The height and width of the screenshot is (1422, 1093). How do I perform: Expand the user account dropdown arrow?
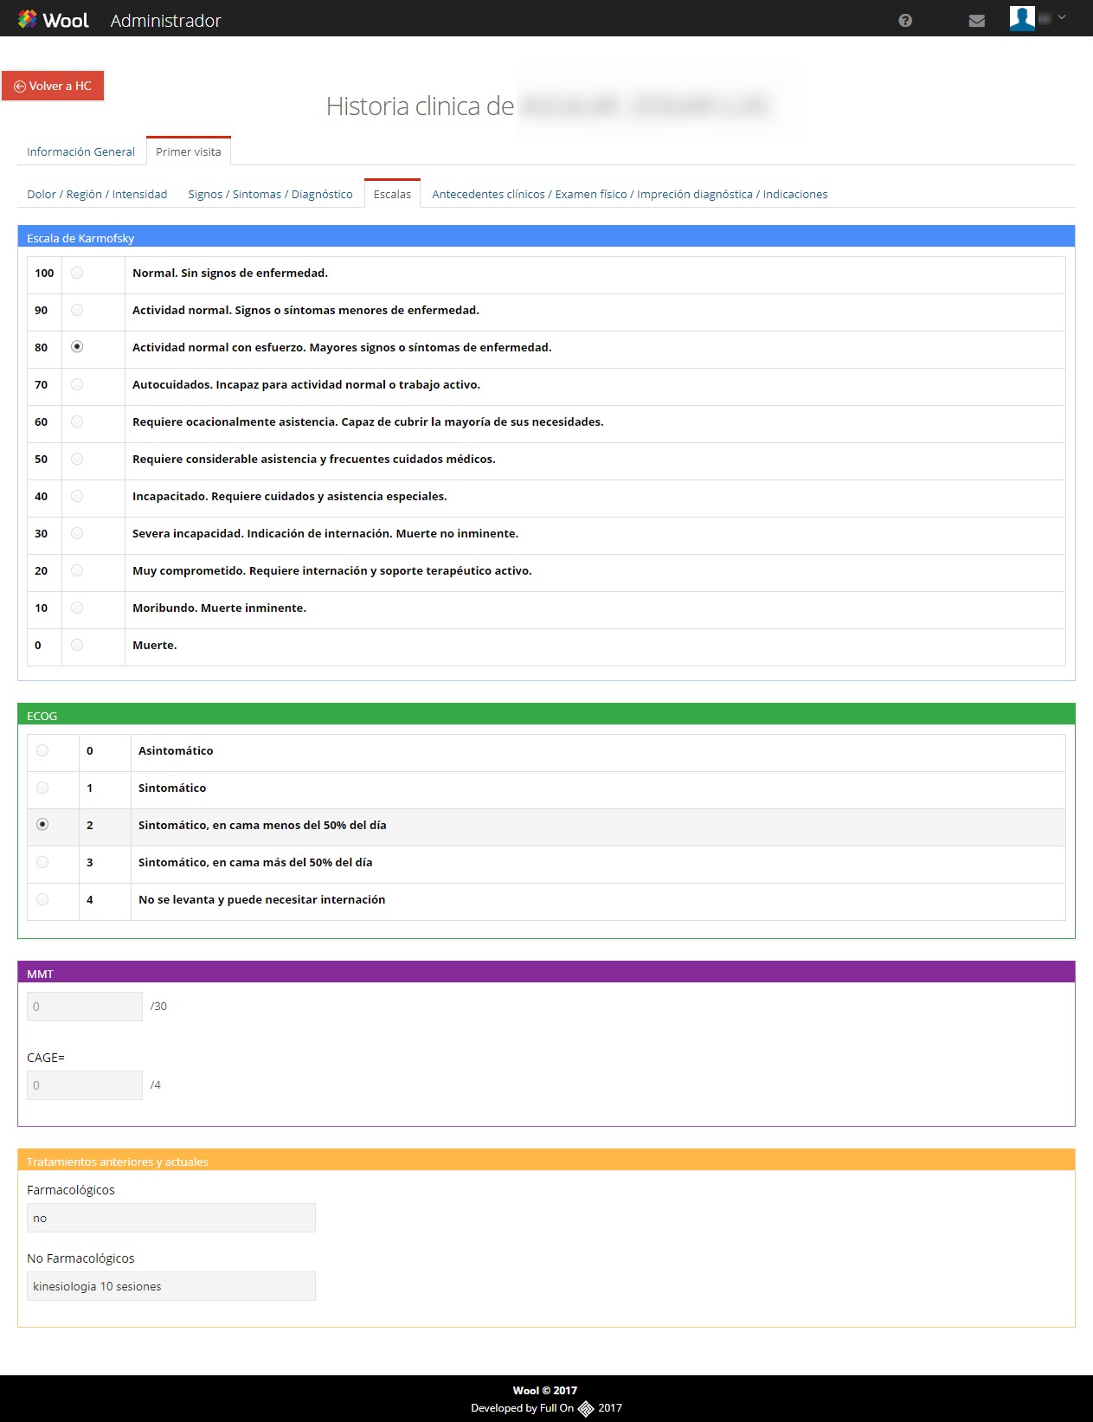pos(1062,17)
